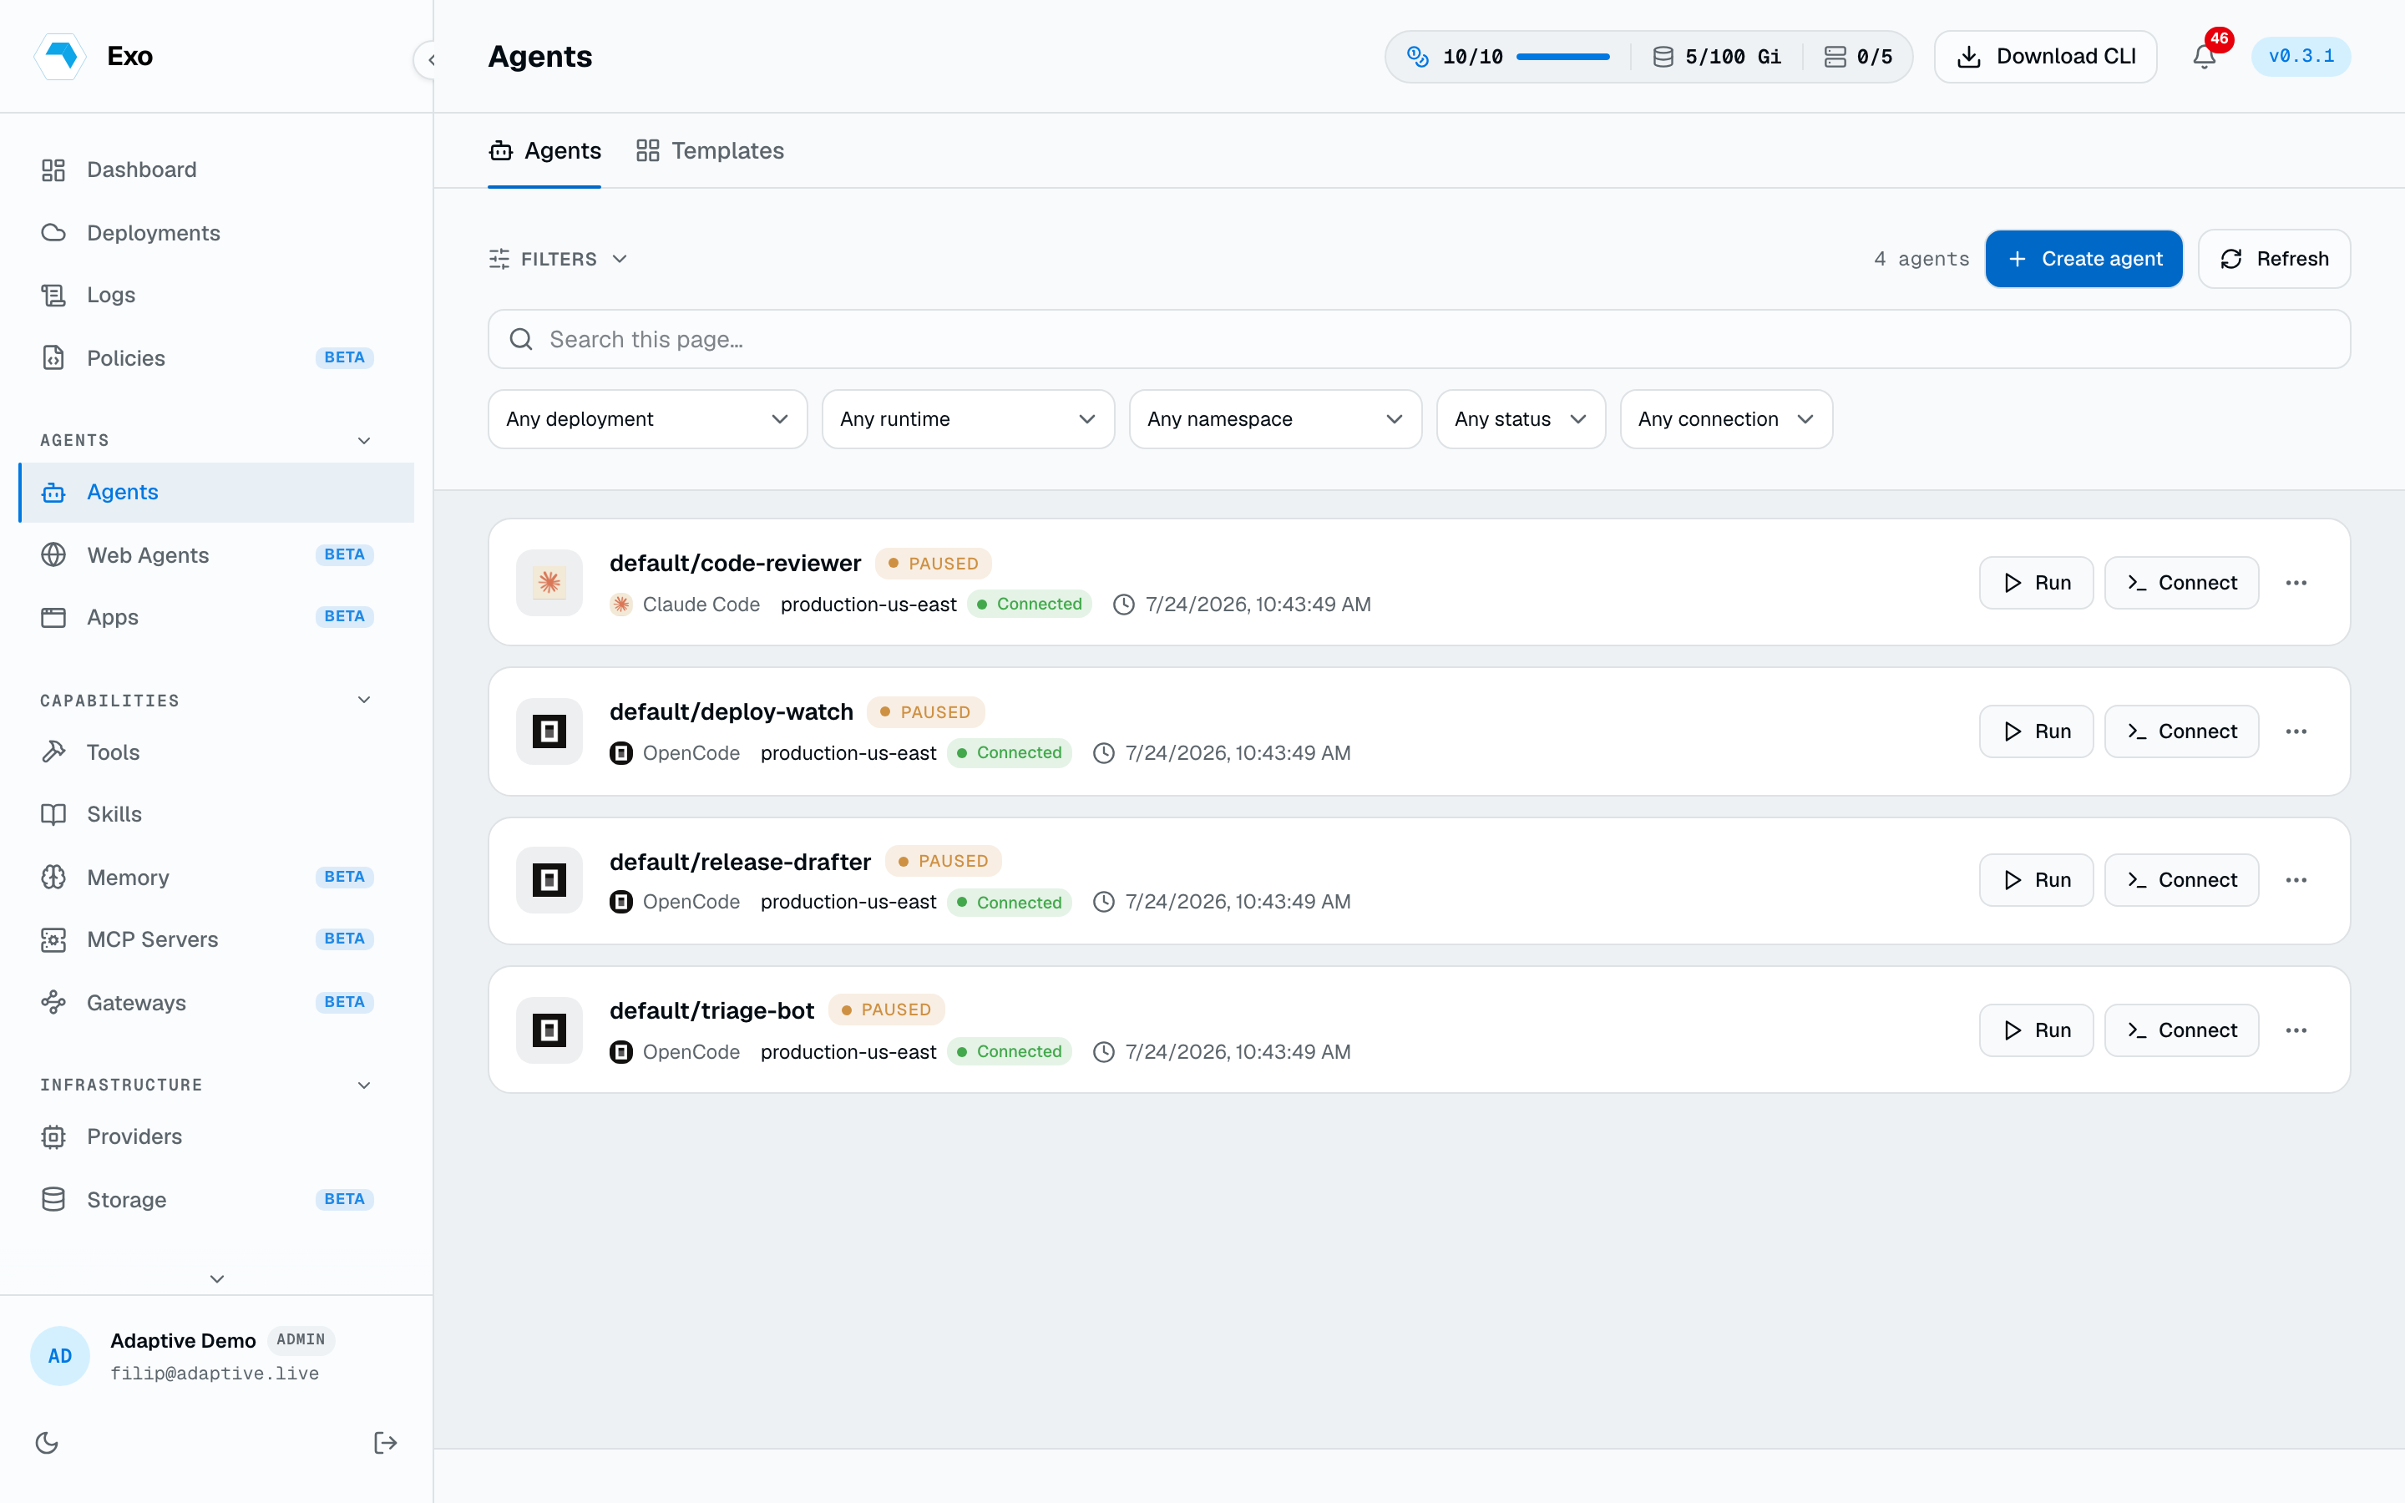The height and width of the screenshot is (1503, 2405).
Task: Toggle dark mode moon icon
Action: [47, 1442]
